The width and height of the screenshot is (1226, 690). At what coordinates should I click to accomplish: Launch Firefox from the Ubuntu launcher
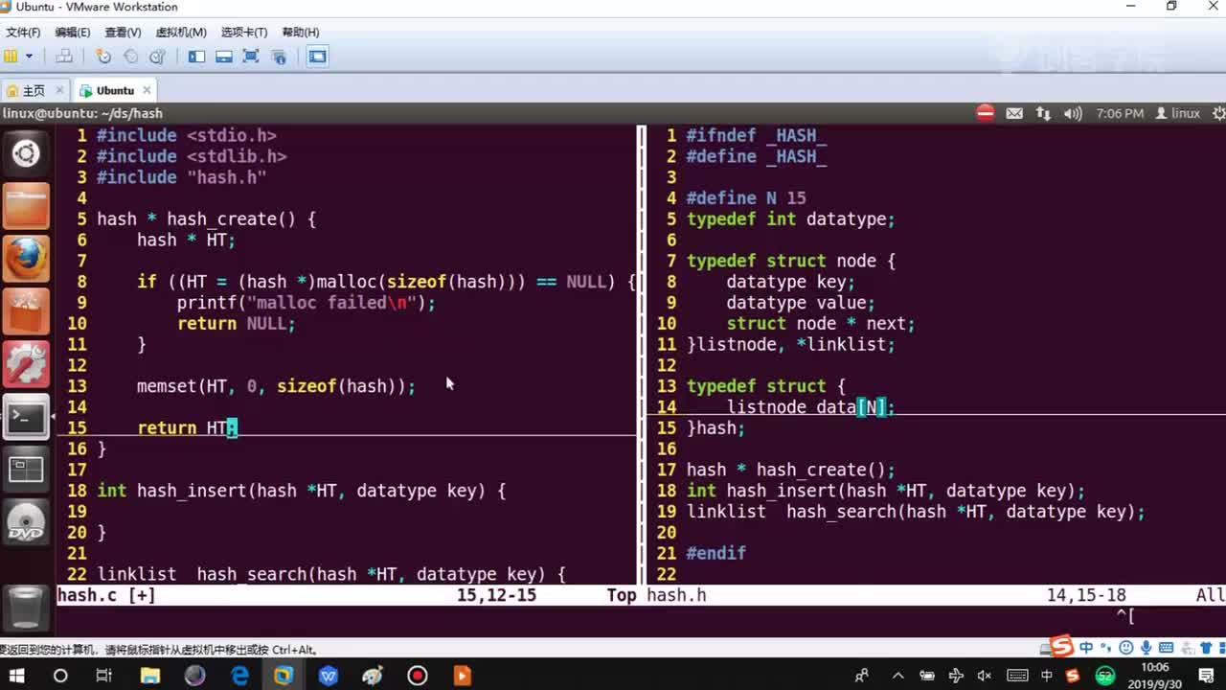(x=26, y=257)
